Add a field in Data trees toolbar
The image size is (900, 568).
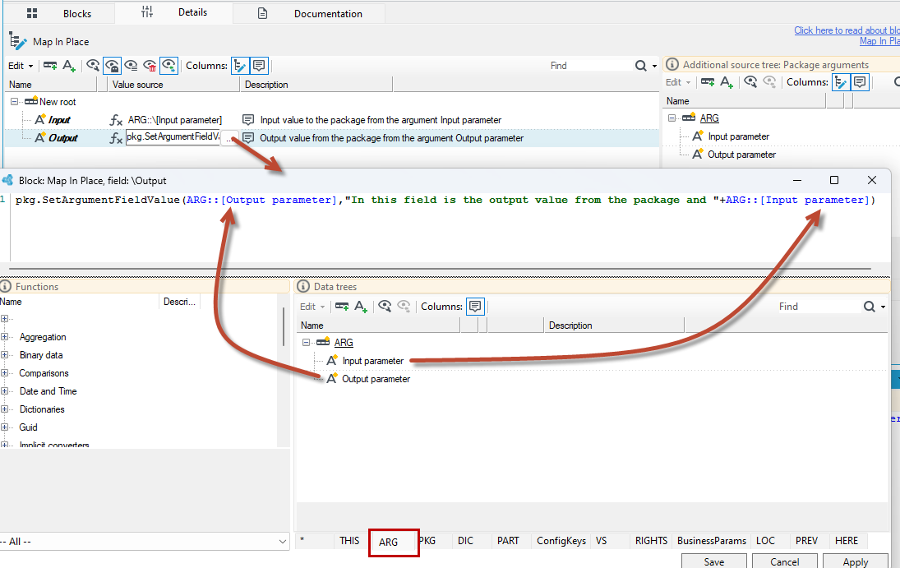click(361, 307)
